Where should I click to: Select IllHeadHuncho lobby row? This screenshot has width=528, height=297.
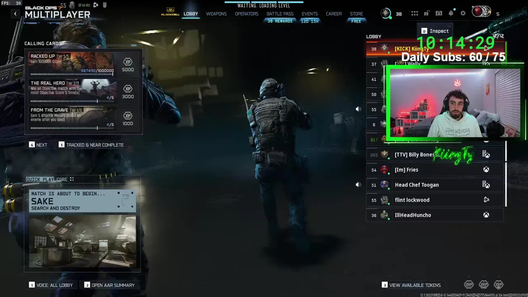click(435, 215)
